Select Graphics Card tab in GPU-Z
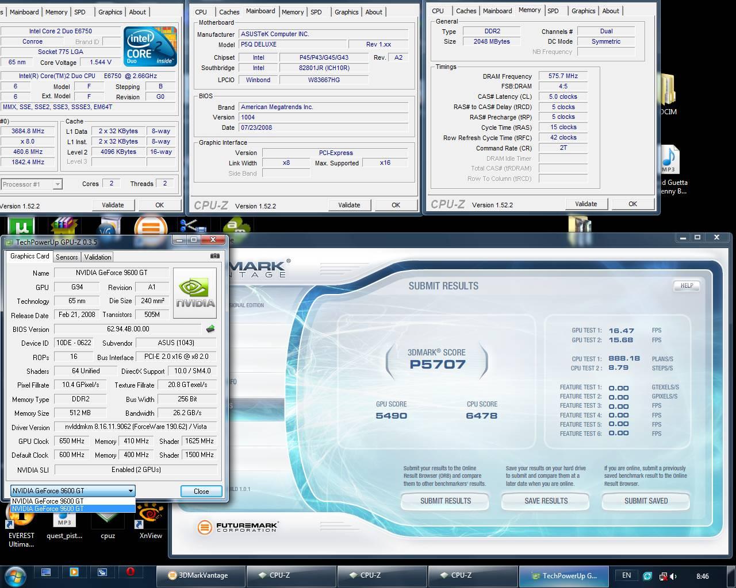Screen dimensions: 736x588 click(30, 256)
